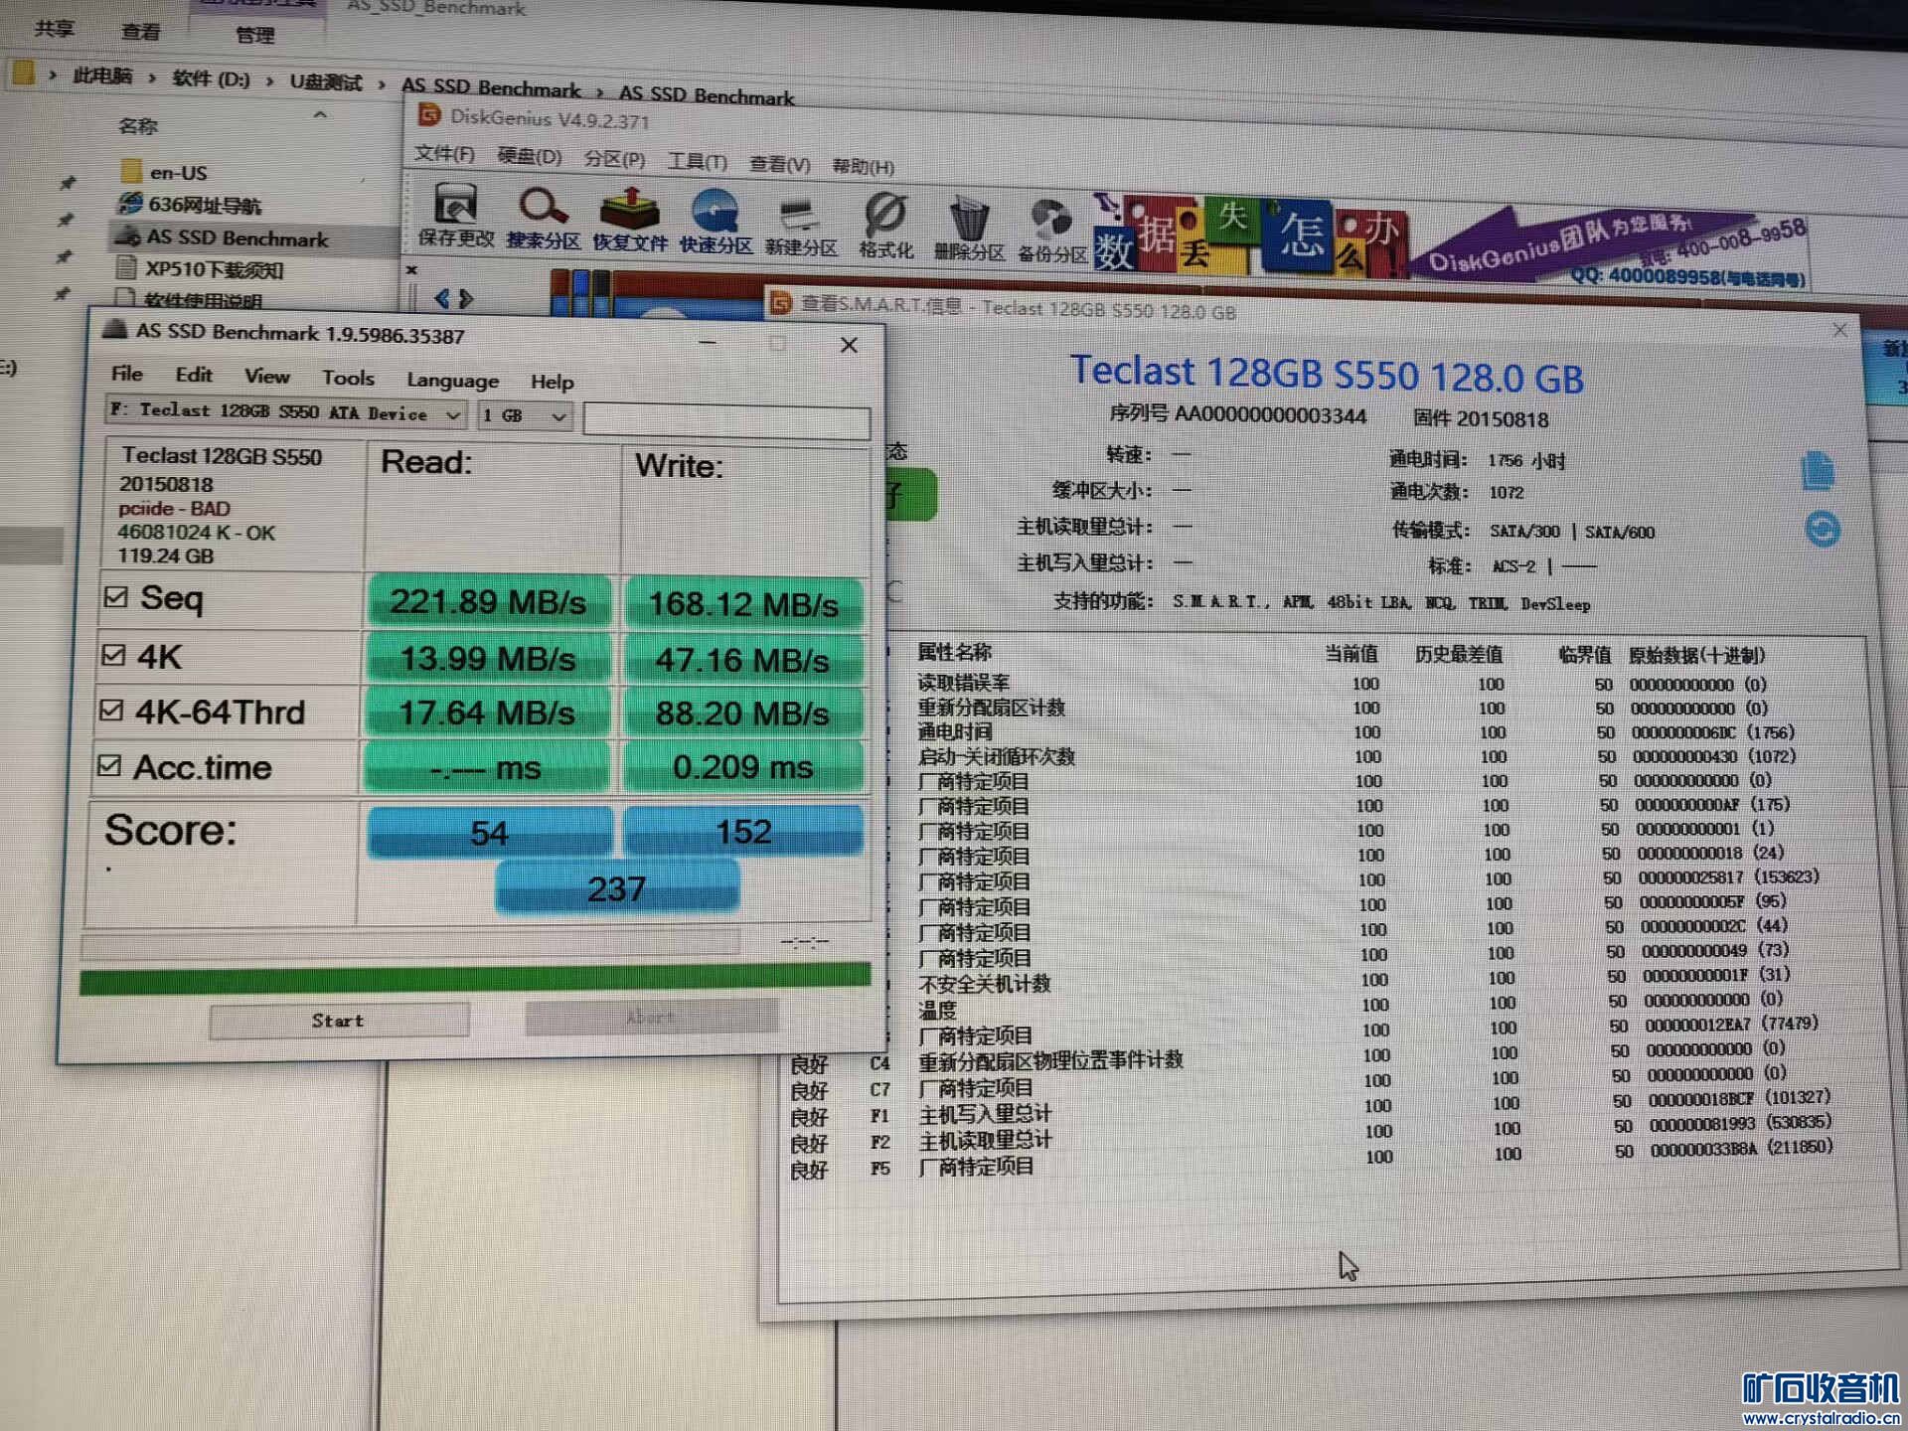Open the 分区(P) menu in DiskGenius
The height and width of the screenshot is (1431, 1908).
tap(614, 159)
